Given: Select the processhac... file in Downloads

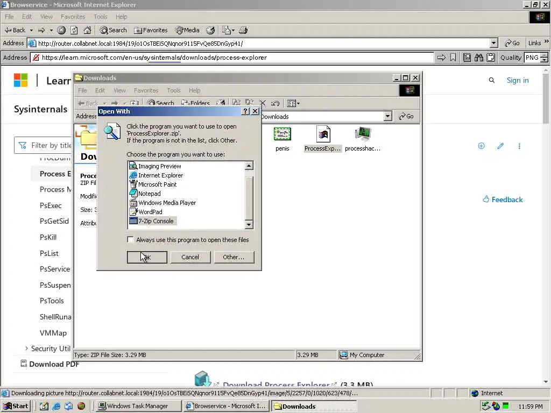Looking at the screenshot, I should pyautogui.click(x=363, y=139).
